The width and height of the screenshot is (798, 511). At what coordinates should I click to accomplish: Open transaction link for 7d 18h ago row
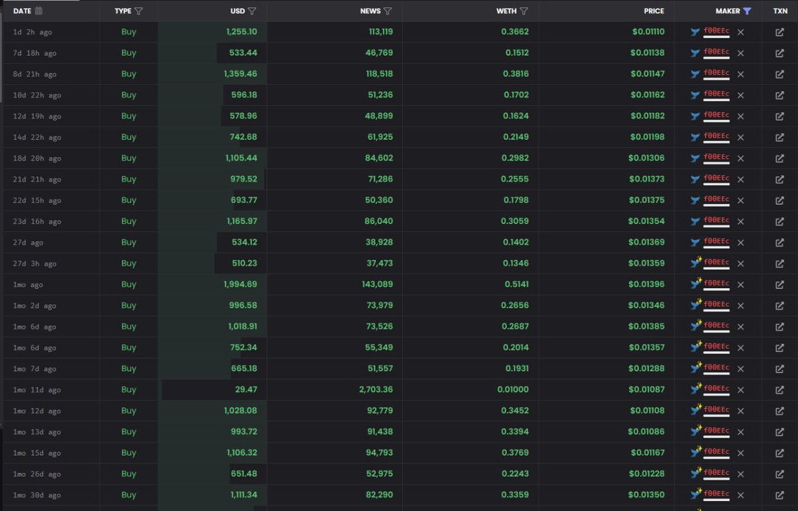[779, 53]
